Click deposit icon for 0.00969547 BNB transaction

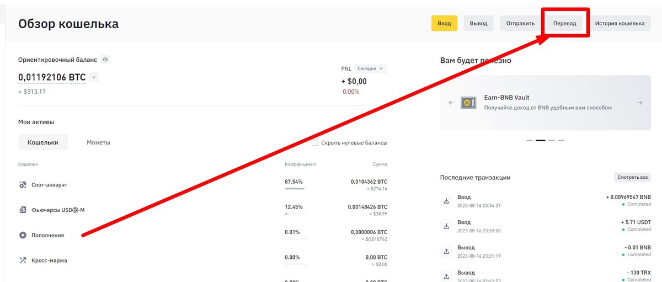tap(446, 201)
